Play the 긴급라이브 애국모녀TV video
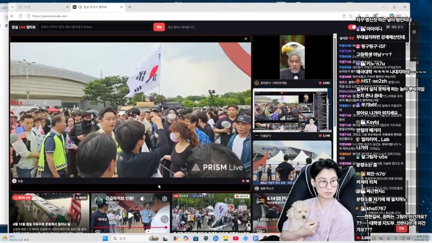Image resolution: width=432 pixels, height=243 pixels. tap(131, 215)
